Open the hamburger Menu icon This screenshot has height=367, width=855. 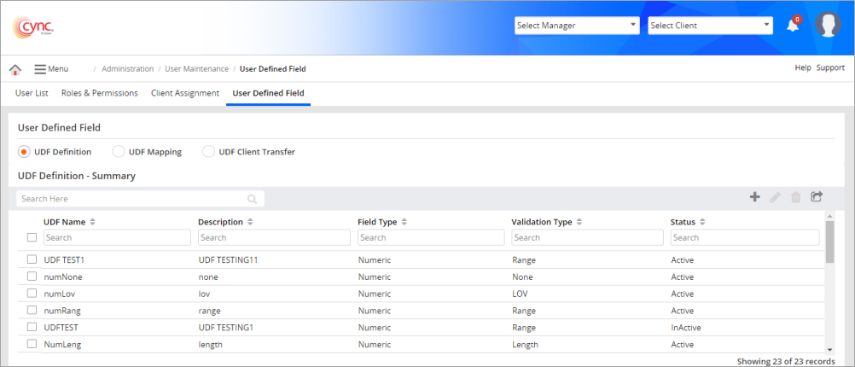pyautogui.click(x=40, y=69)
